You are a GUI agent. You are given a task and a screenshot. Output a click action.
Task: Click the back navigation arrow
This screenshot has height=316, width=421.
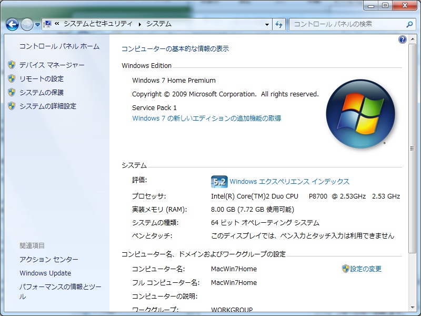pyautogui.click(x=12, y=24)
